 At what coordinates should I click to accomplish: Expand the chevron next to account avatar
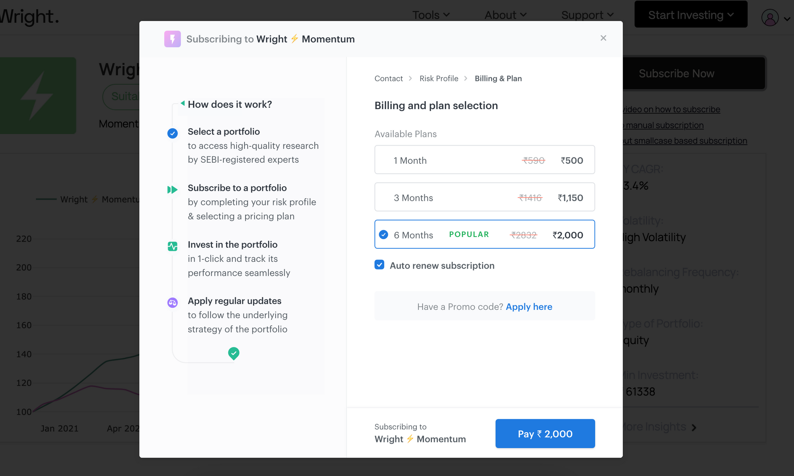(x=787, y=19)
